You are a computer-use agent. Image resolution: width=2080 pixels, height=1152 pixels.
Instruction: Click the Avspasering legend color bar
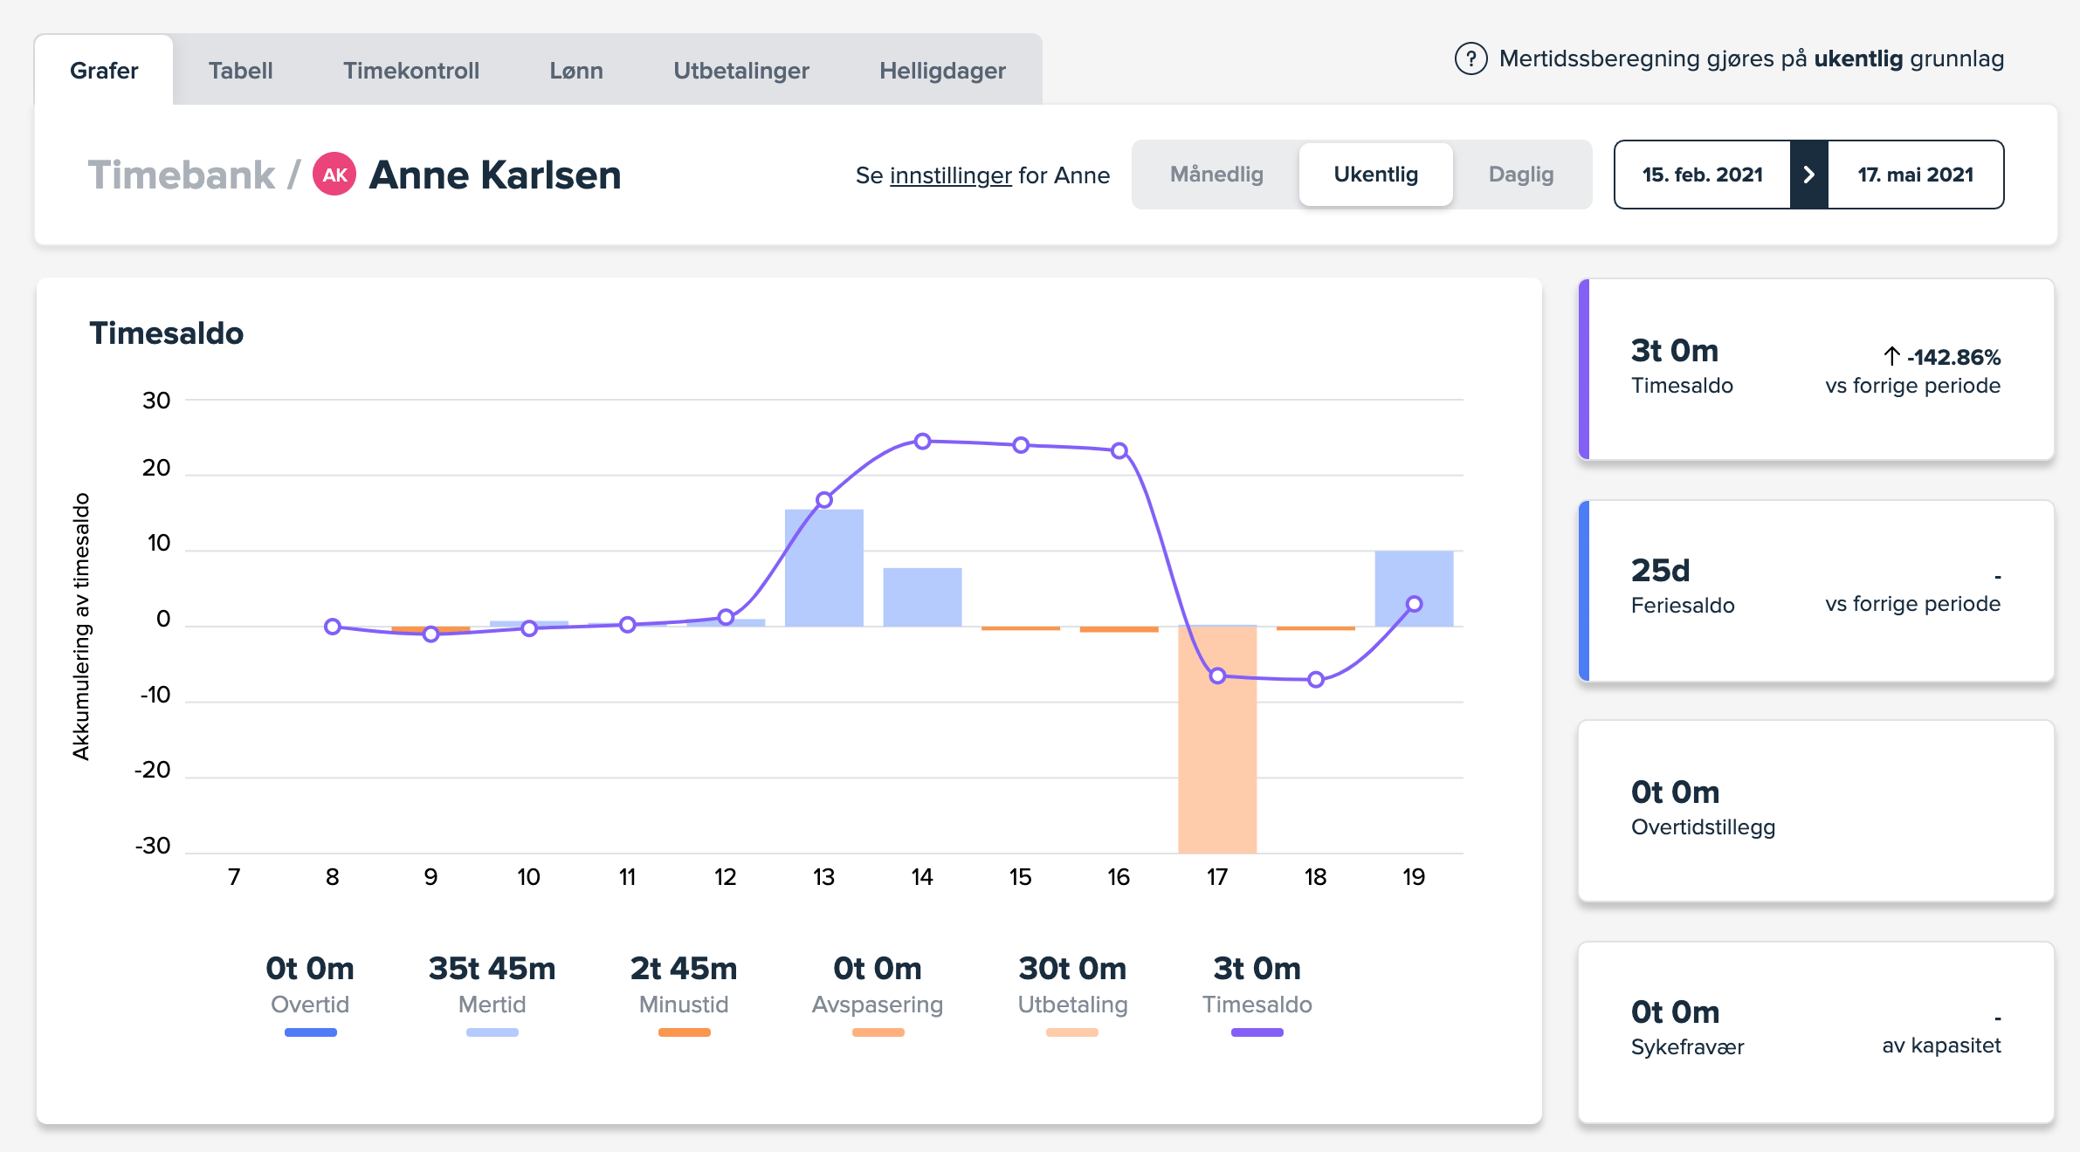[x=878, y=1032]
